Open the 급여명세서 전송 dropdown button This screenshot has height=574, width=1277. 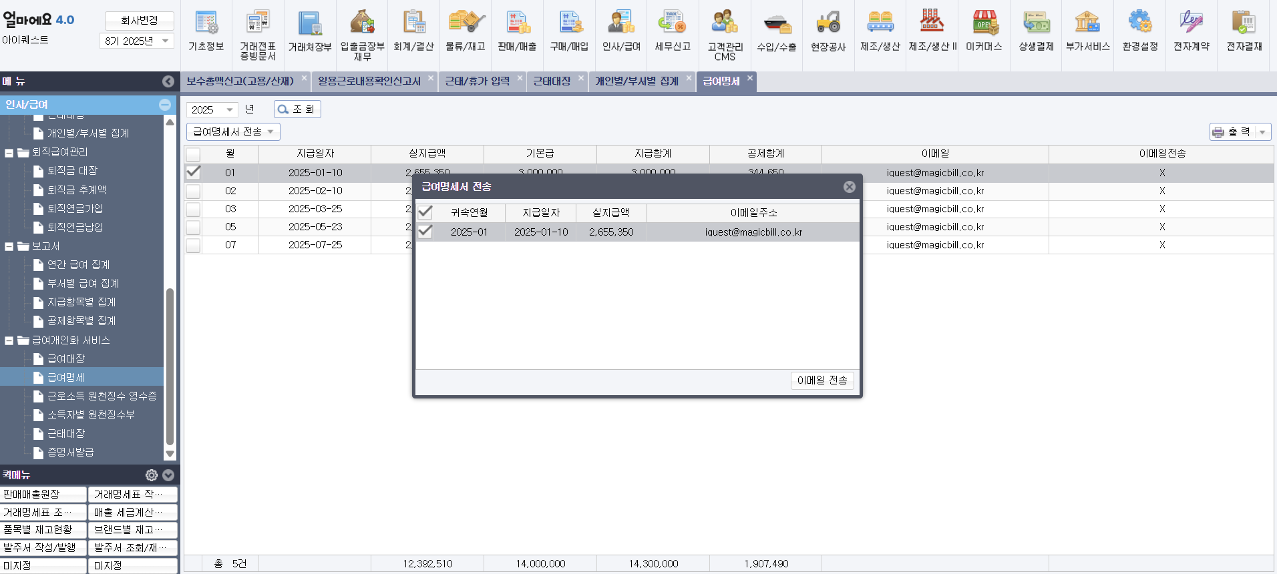point(233,132)
